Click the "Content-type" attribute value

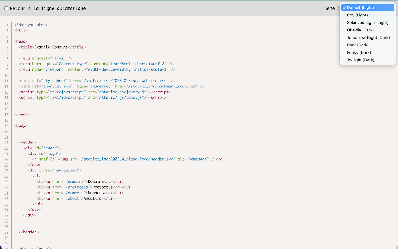(x=72, y=64)
